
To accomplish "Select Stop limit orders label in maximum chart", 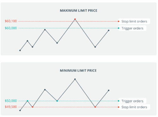I will coord(134,21).
